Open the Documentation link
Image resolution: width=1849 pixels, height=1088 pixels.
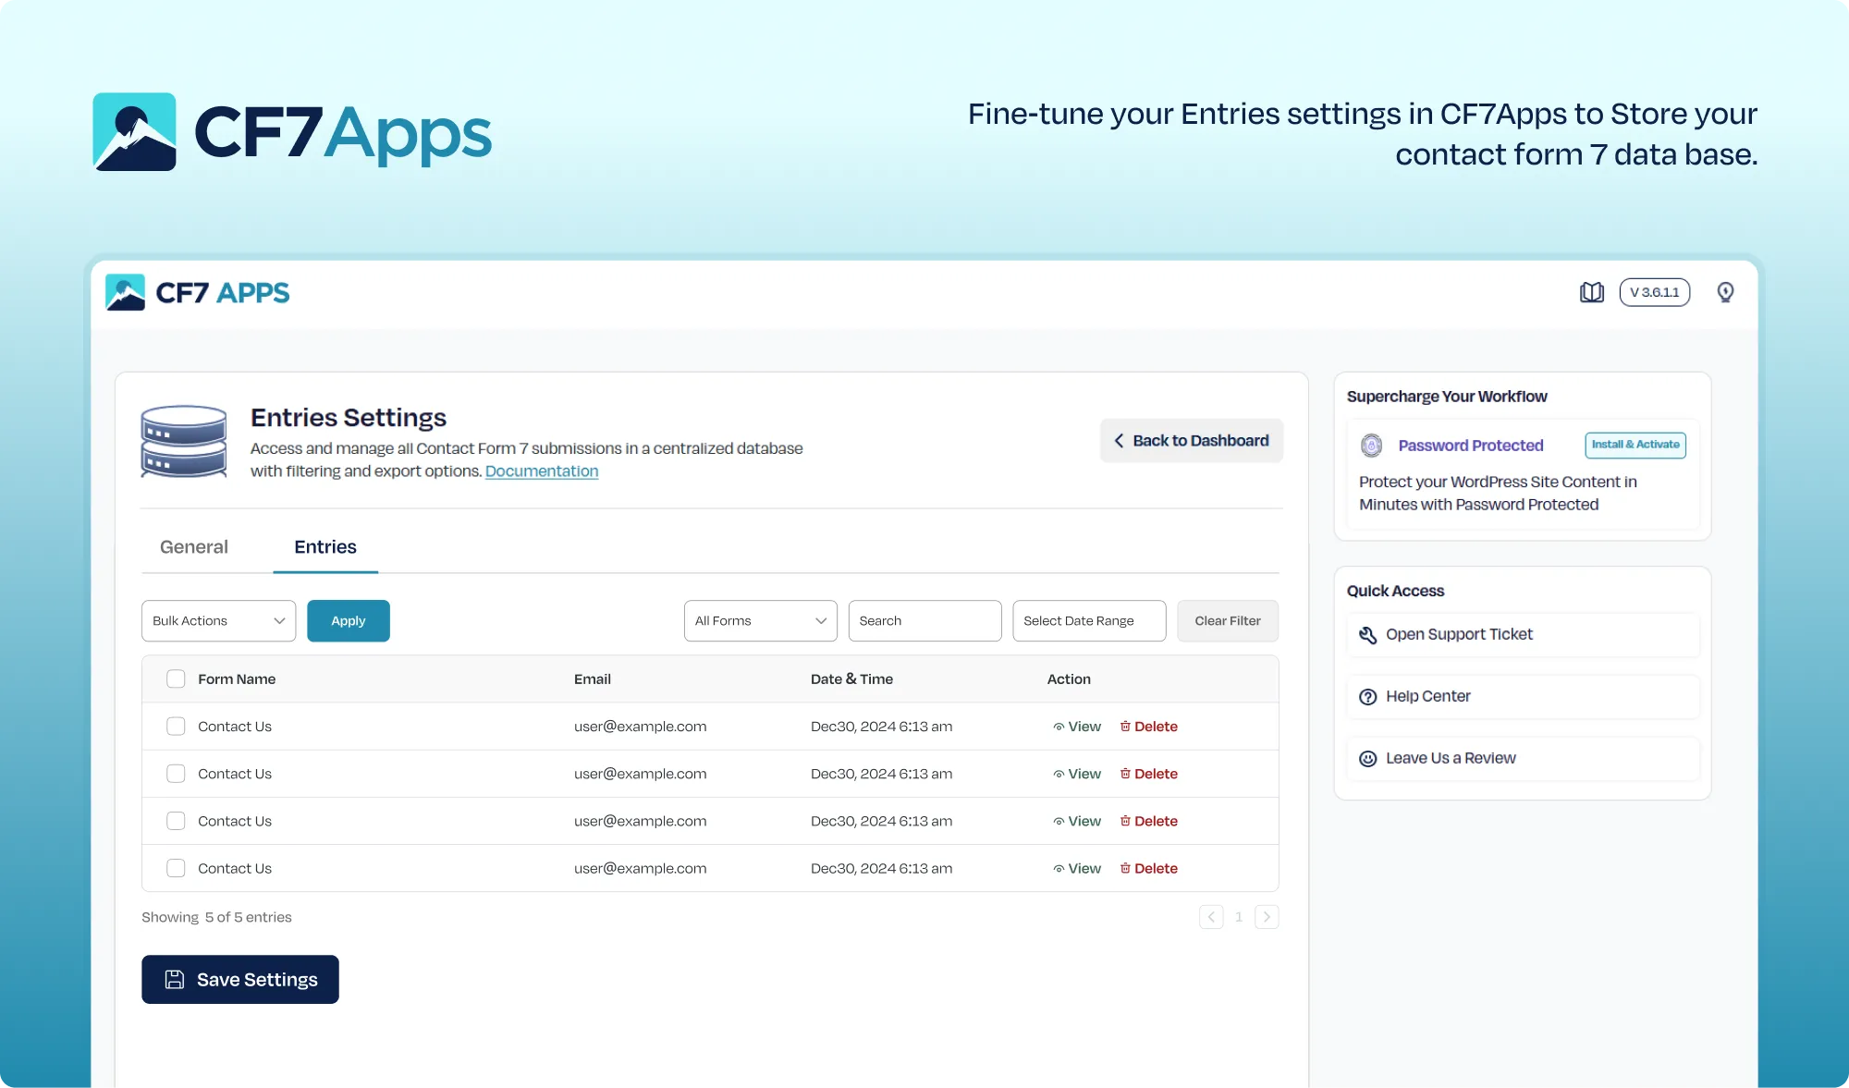pyautogui.click(x=542, y=471)
